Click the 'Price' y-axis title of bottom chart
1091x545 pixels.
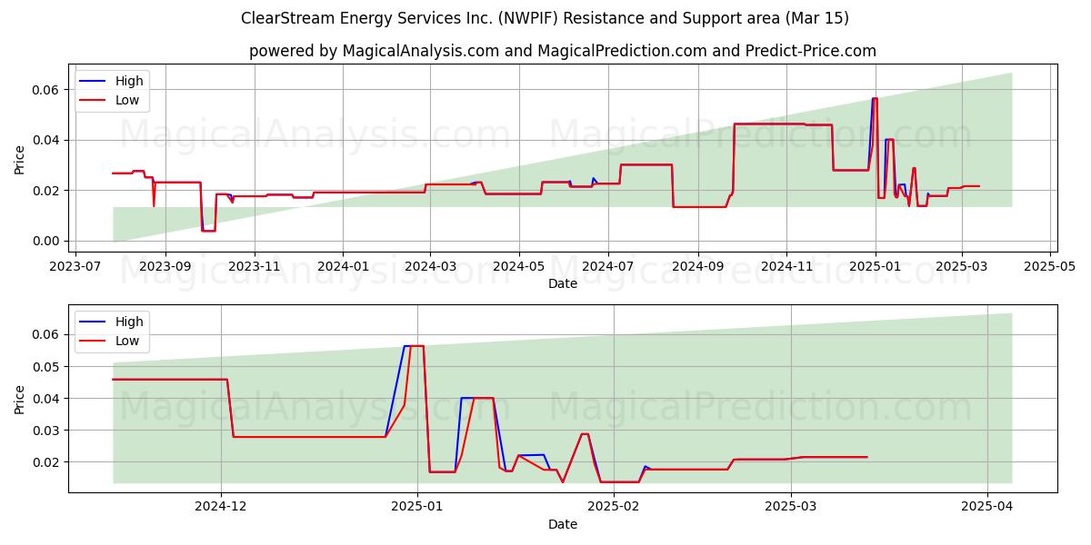20,399
